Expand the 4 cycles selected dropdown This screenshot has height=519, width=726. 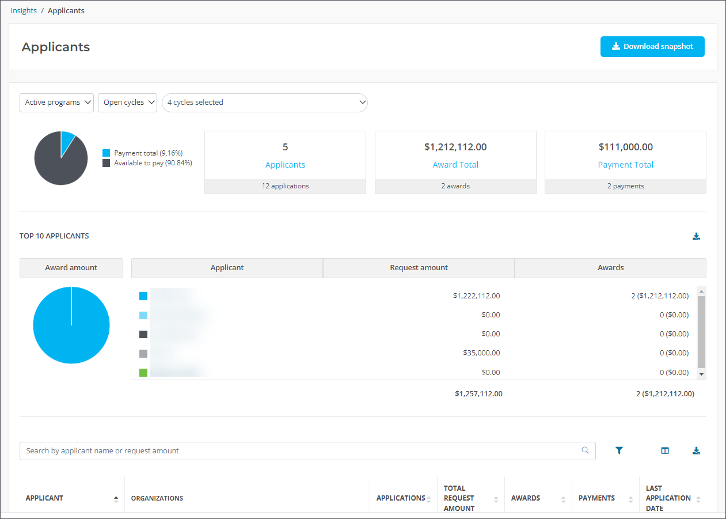[265, 103]
